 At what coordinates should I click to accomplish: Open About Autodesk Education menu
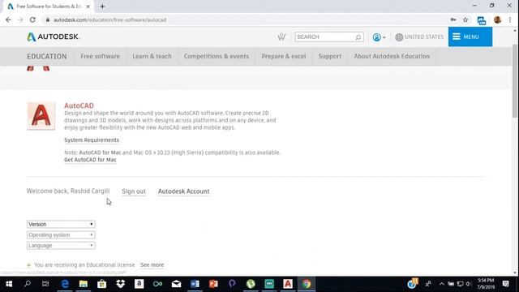click(x=392, y=56)
